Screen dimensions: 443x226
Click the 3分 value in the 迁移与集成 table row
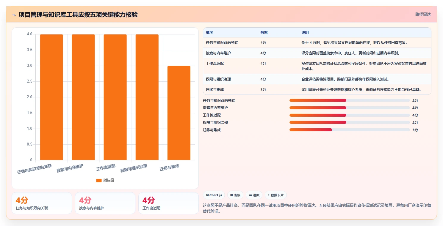(263, 90)
